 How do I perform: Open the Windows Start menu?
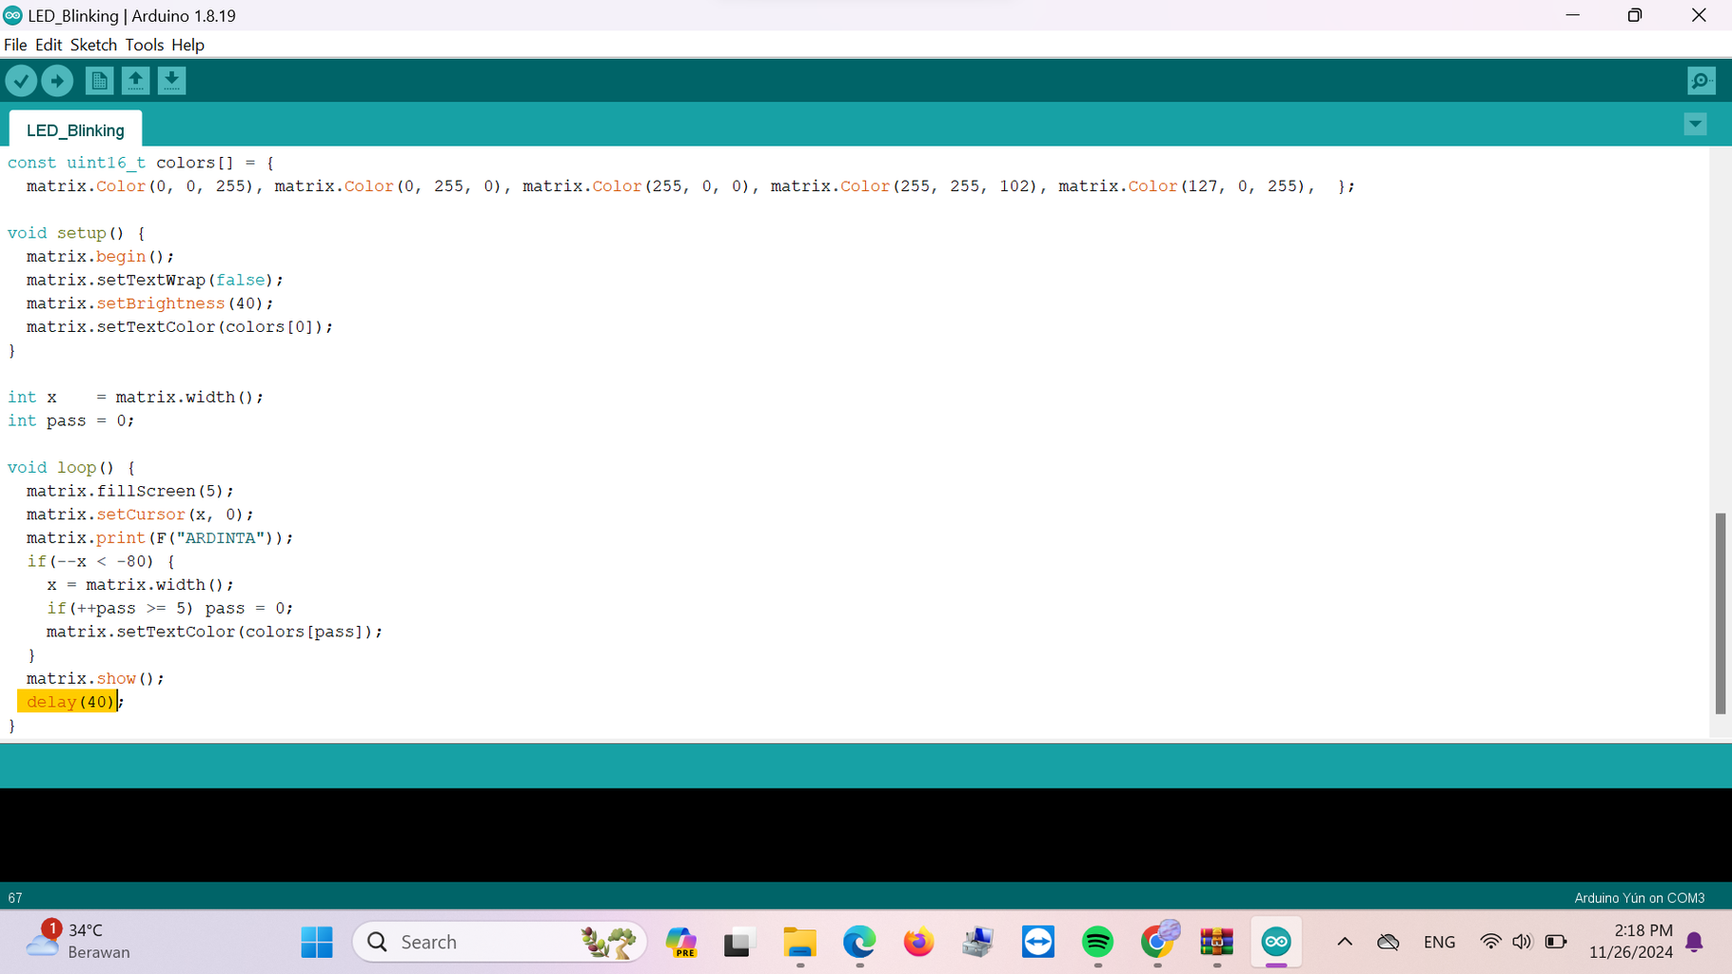[x=317, y=942]
